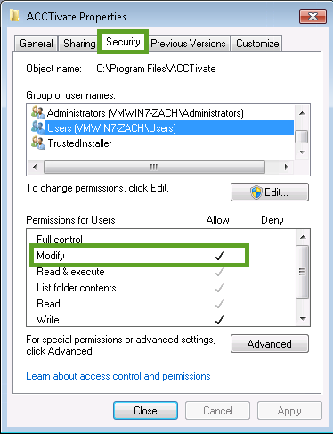Click the Administrators group user icon
This screenshot has height=434, width=333.
[x=38, y=112]
